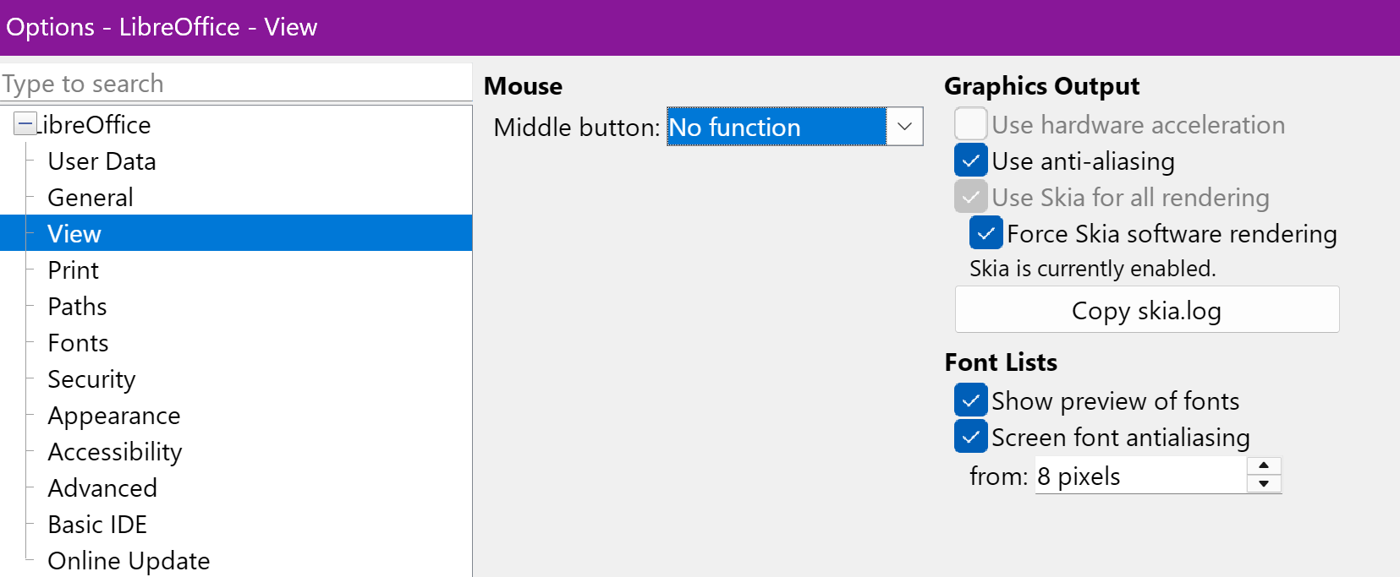
Task: Show Appearance options
Action: pyautogui.click(x=114, y=415)
